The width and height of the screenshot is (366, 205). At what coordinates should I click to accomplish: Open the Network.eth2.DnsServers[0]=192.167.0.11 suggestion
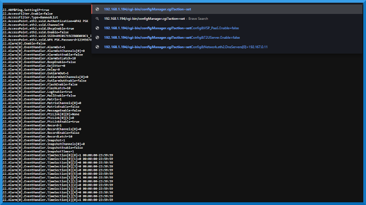[185, 47]
